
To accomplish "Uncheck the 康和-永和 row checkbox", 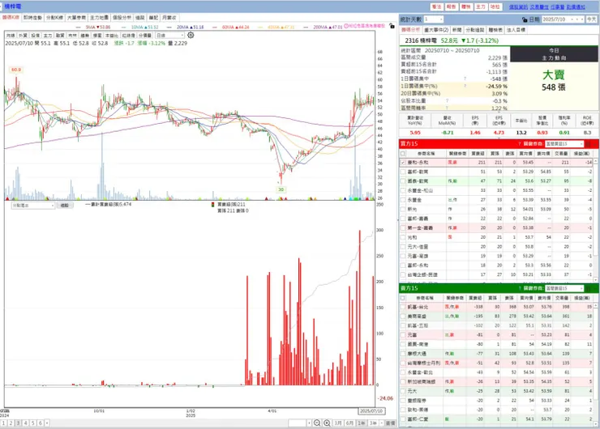I will click(402, 163).
